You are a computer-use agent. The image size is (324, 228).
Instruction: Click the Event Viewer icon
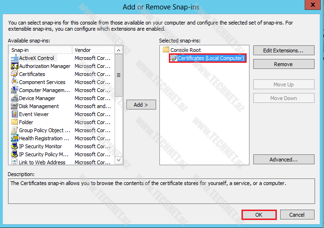coord(15,114)
